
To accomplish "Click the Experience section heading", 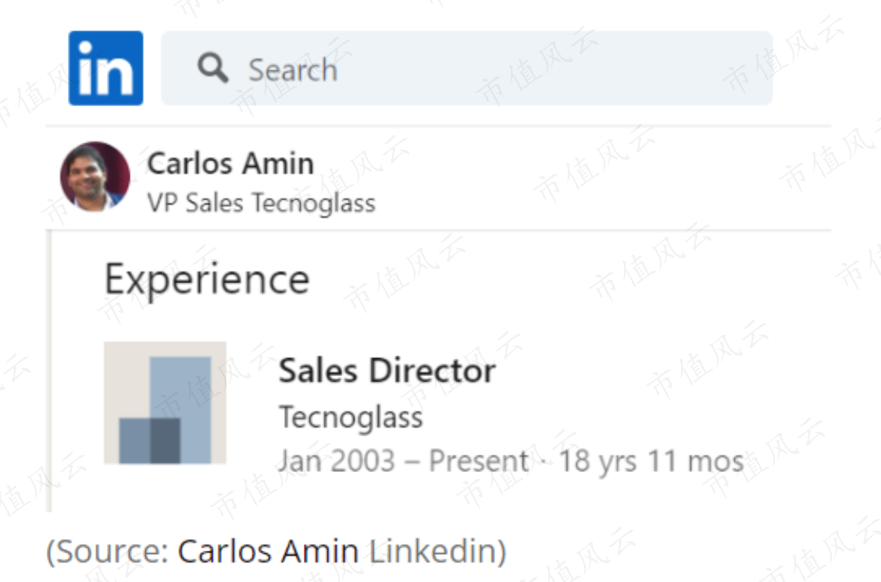I will [207, 279].
